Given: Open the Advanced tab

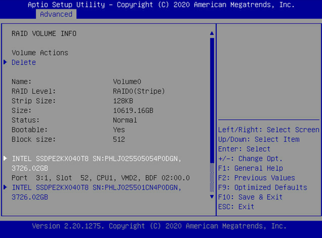Looking at the screenshot, I should click(x=56, y=14).
